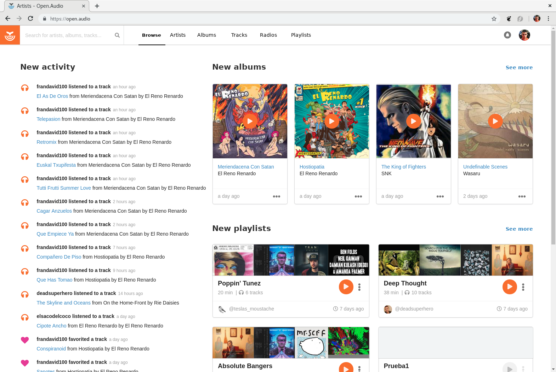
Task: Open the Meriendacena Con Satan album title
Action: (x=246, y=167)
